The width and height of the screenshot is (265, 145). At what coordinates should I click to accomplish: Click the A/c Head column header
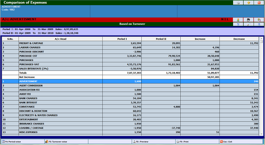pyautogui.click(x=60, y=39)
